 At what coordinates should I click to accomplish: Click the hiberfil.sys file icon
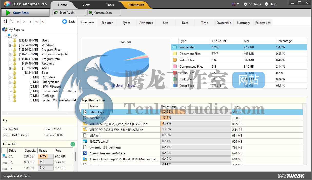(85, 112)
